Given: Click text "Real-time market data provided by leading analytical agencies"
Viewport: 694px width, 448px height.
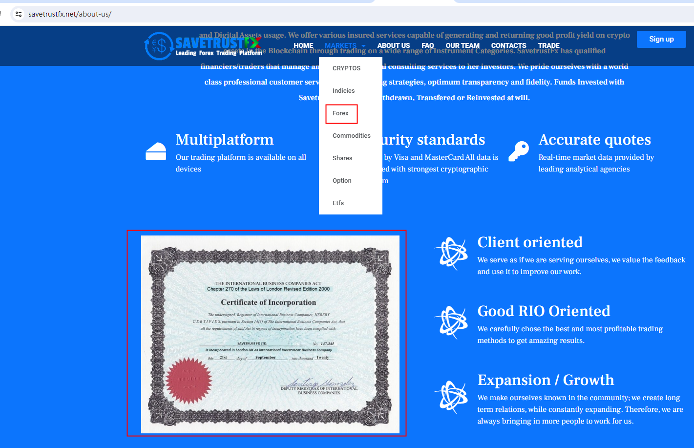Looking at the screenshot, I should coord(596,163).
